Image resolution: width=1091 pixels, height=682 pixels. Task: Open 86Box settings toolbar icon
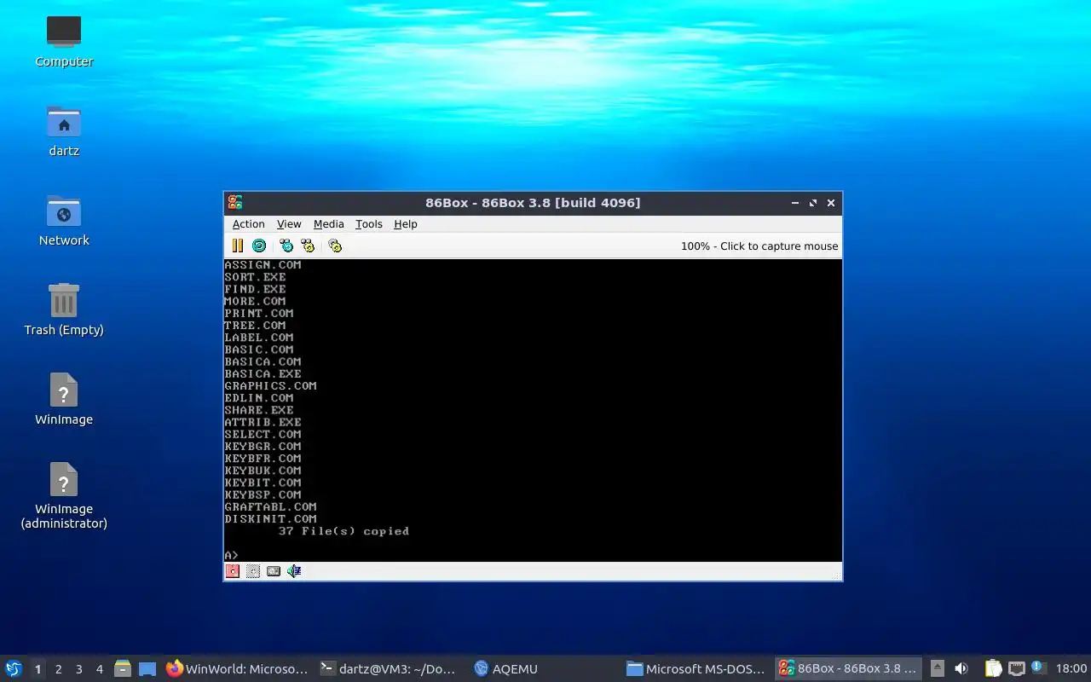pos(335,246)
